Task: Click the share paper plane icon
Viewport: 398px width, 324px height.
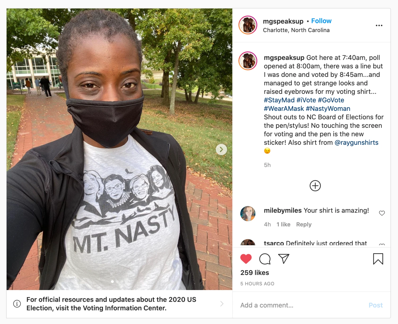Action: 283,259
